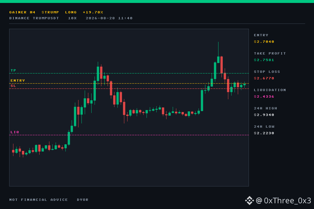Click the '24H LOW' heading
This screenshot has width=314, height=209.
[x=264, y=127]
